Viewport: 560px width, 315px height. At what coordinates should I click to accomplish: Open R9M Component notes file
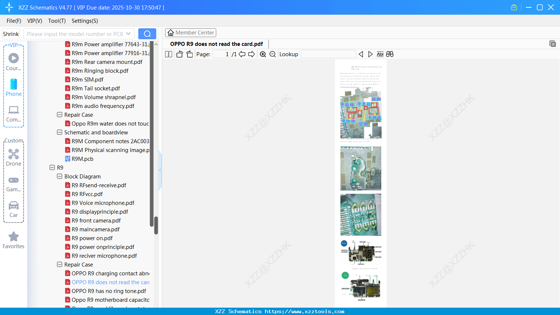pyautogui.click(x=107, y=141)
